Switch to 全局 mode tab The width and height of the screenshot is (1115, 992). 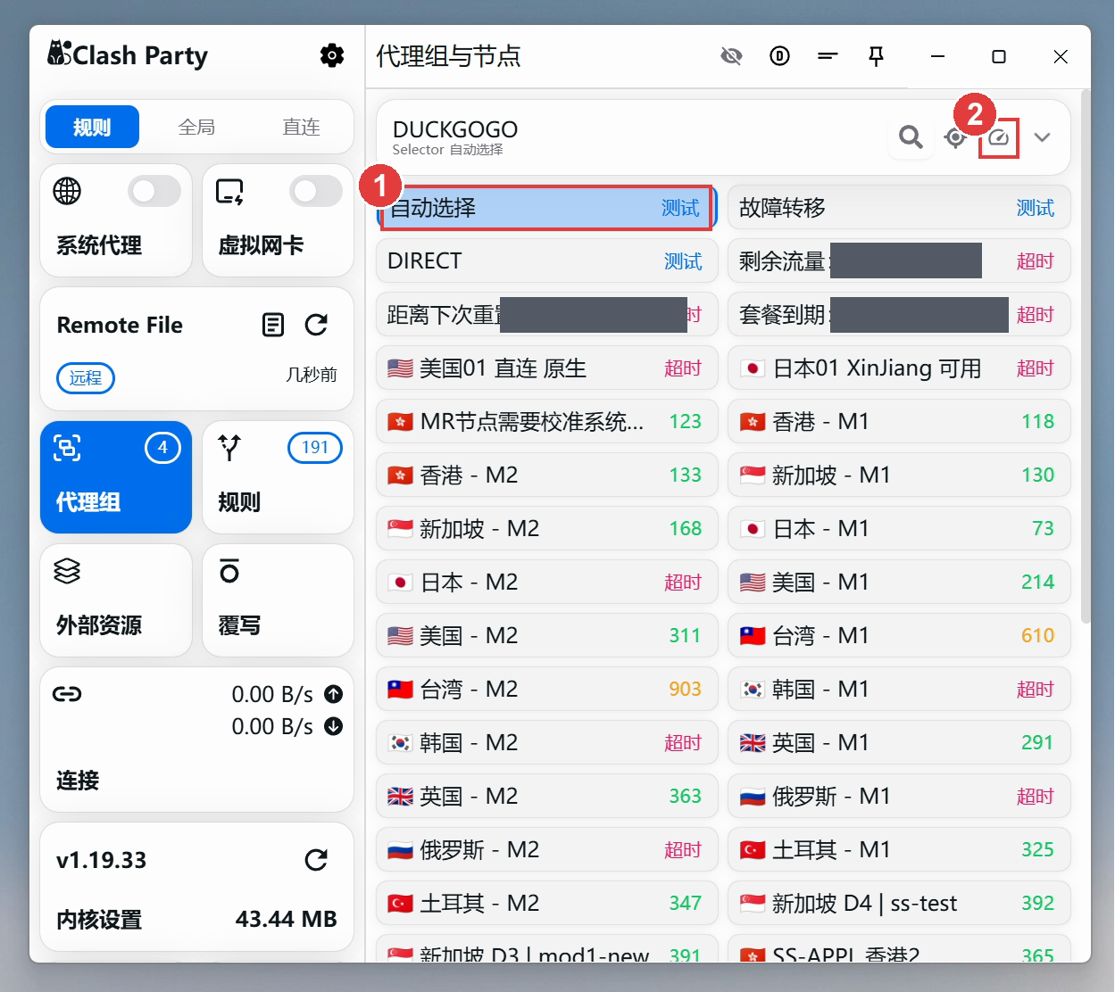(196, 127)
